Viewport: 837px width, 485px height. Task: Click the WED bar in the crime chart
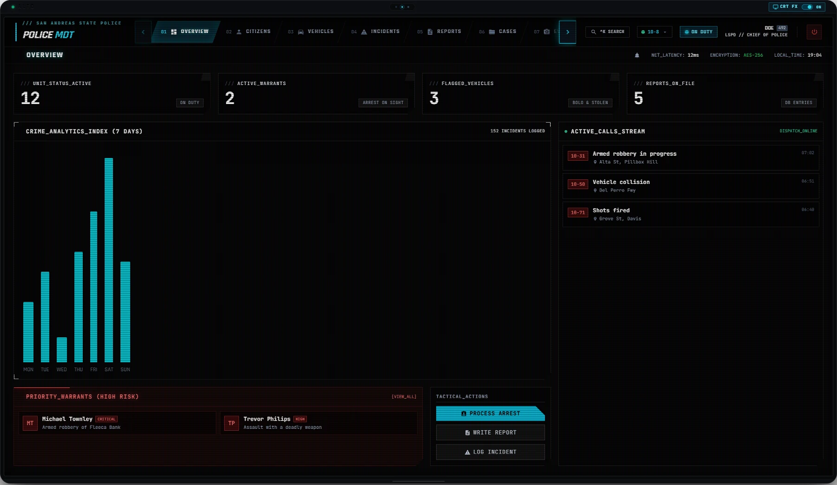pyautogui.click(x=62, y=350)
